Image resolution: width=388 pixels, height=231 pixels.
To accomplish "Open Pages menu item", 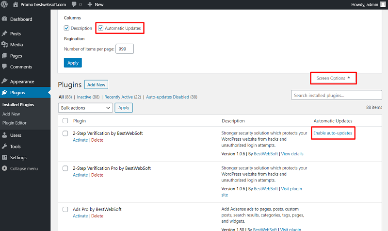I will [16, 56].
